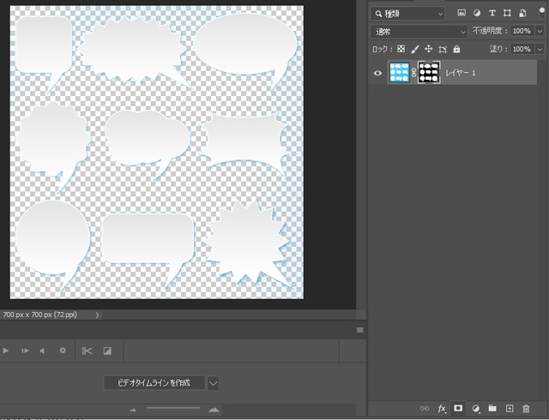The height and width of the screenshot is (420, 549).
Task: Click the opacity 100% value field
Action: click(x=522, y=31)
